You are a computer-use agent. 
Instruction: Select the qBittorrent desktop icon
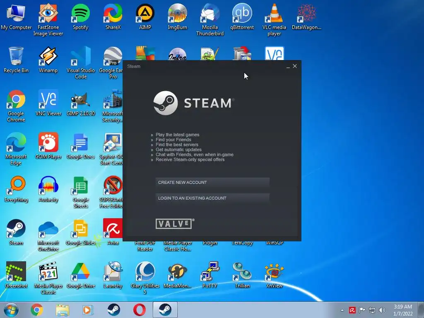242,17
